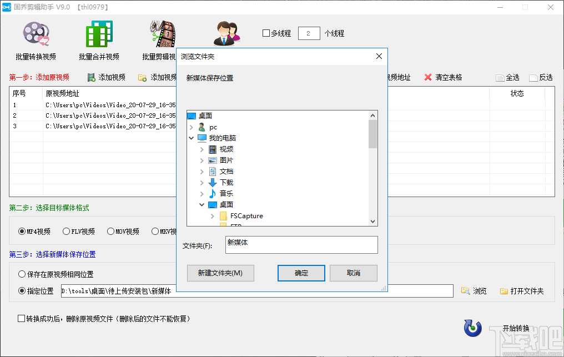Select the Downloads (下载) arrow icon in tree
The image size is (564, 357).
click(x=213, y=183)
